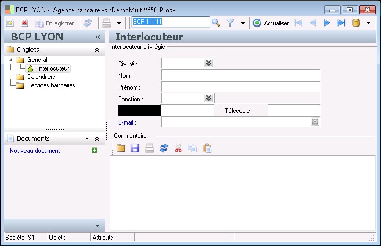Maximize the BCP LYON window

click(350, 10)
